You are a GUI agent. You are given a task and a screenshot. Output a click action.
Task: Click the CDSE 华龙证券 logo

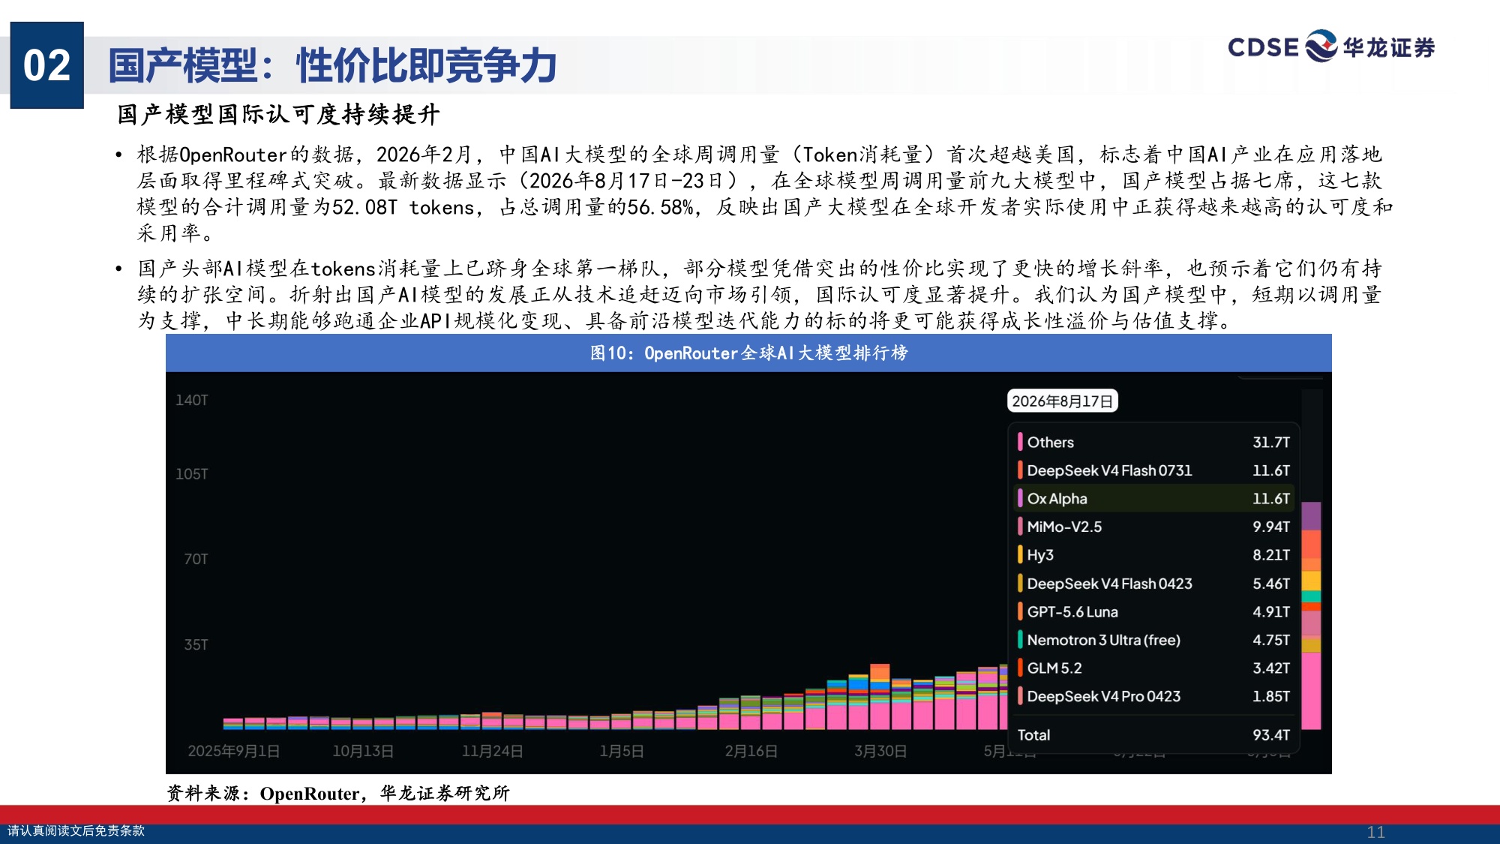[1331, 47]
